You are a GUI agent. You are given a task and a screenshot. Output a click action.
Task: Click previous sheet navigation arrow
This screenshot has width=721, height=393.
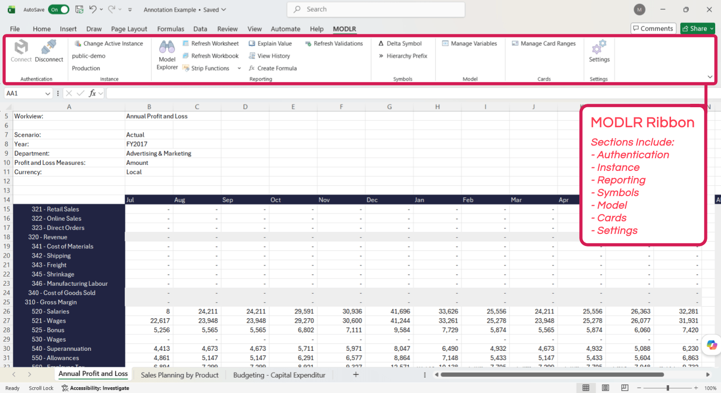[14, 375]
